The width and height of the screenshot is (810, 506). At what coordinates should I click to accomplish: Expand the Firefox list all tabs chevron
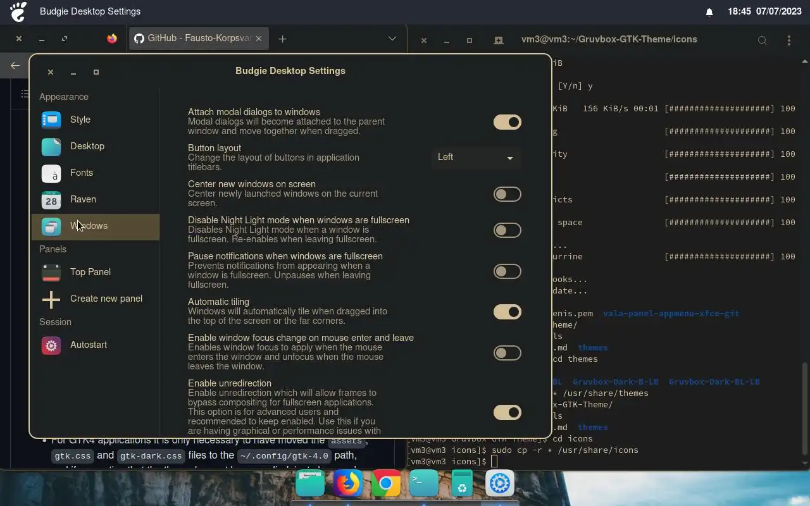click(x=392, y=39)
